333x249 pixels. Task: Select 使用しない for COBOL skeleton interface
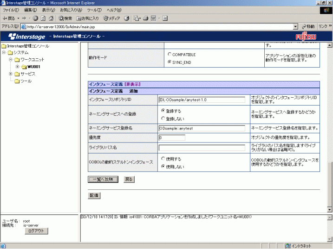click(163, 166)
